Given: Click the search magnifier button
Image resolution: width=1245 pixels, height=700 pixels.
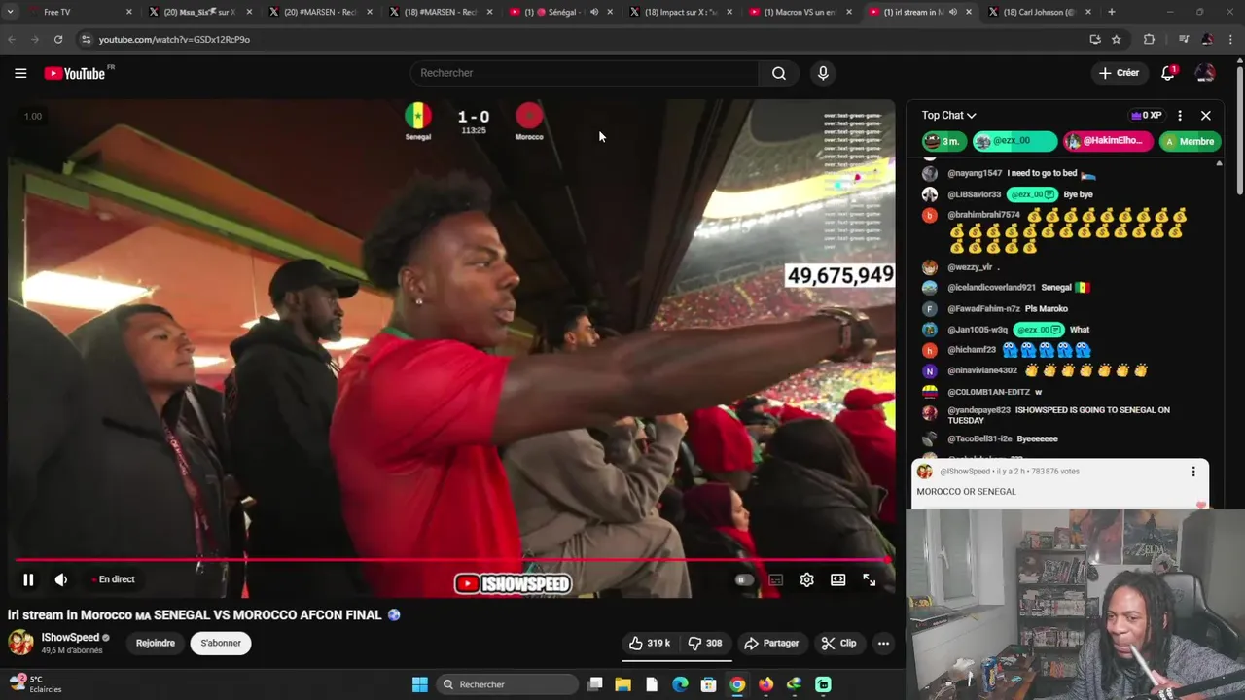Looking at the screenshot, I should click(779, 73).
